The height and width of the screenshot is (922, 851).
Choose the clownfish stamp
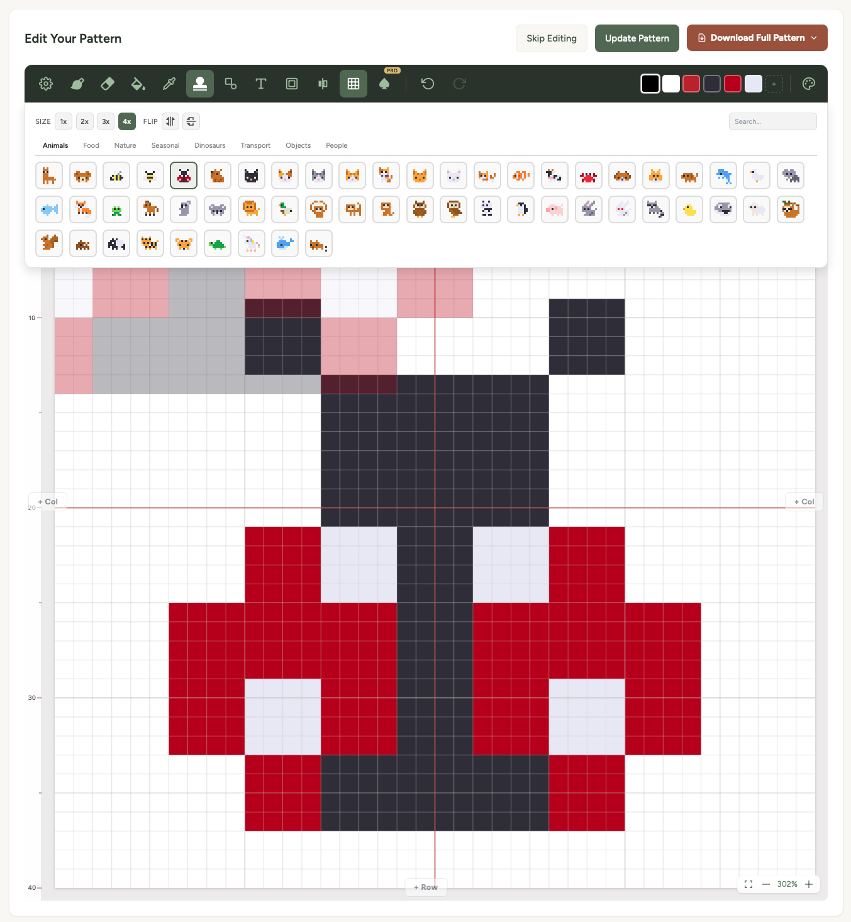(x=521, y=175)
